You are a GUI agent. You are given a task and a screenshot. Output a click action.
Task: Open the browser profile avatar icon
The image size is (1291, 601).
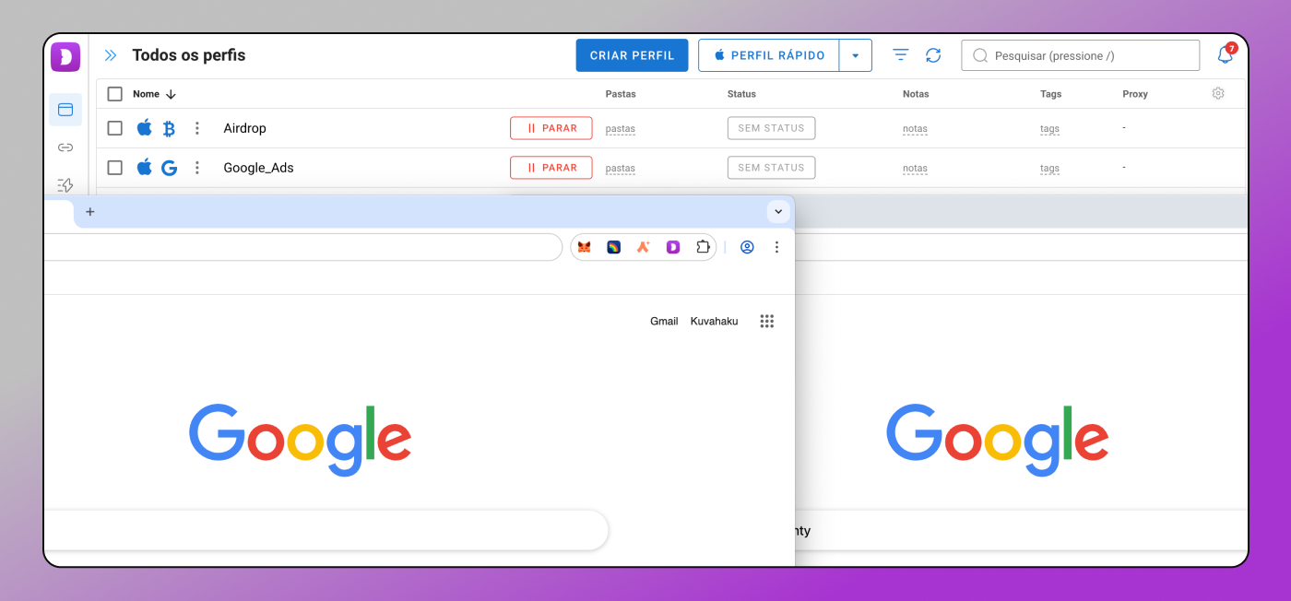[747, 247]
